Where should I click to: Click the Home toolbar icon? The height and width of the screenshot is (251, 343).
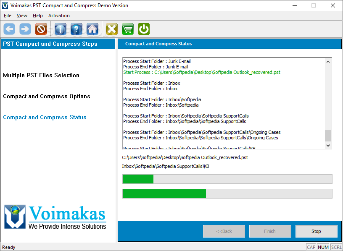coord(92,29)
